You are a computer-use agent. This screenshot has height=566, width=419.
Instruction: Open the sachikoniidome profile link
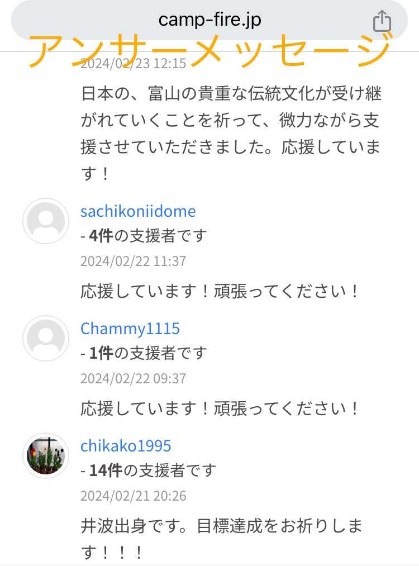[x=138, y=211]
